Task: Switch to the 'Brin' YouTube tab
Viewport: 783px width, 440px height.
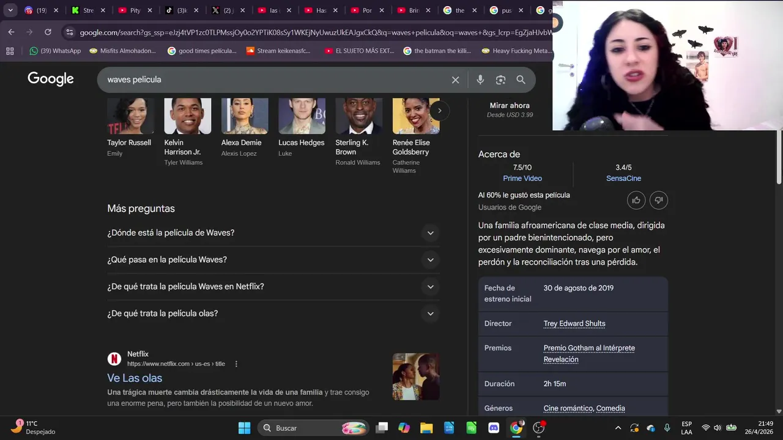Action: click(414, 10)
